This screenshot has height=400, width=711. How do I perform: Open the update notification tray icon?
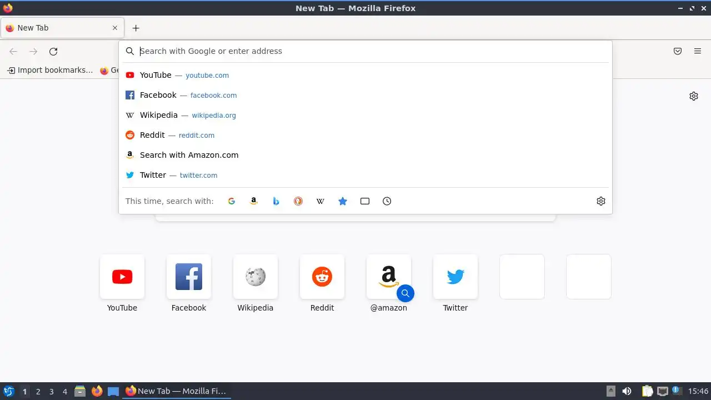677,391
